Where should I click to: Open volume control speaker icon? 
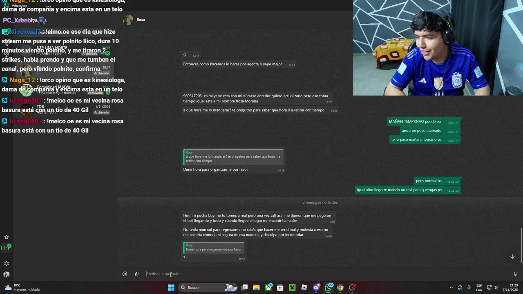tap(496, 287)
